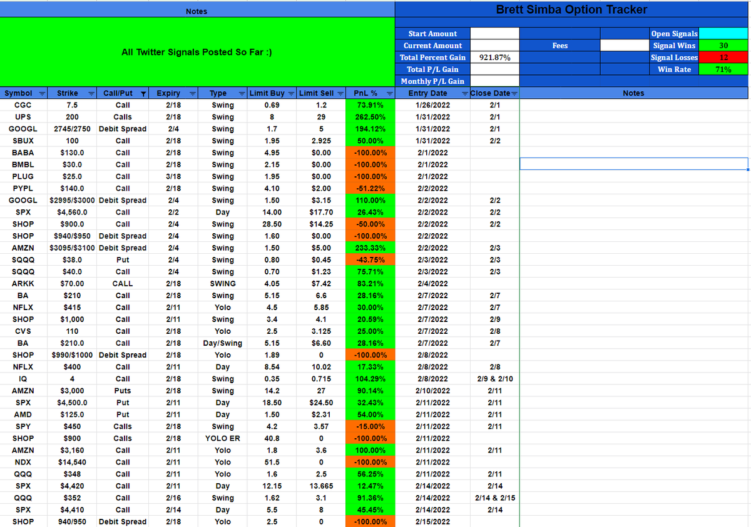Select the CVS symbol cell
Screen dimensions: 751x527
(23, 331)
